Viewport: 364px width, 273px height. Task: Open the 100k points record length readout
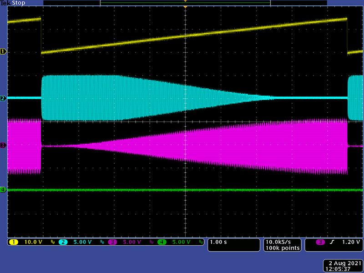tap(283, 248)
